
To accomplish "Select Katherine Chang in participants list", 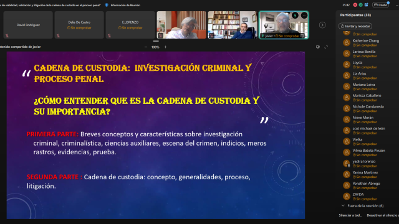I will 365,43.
